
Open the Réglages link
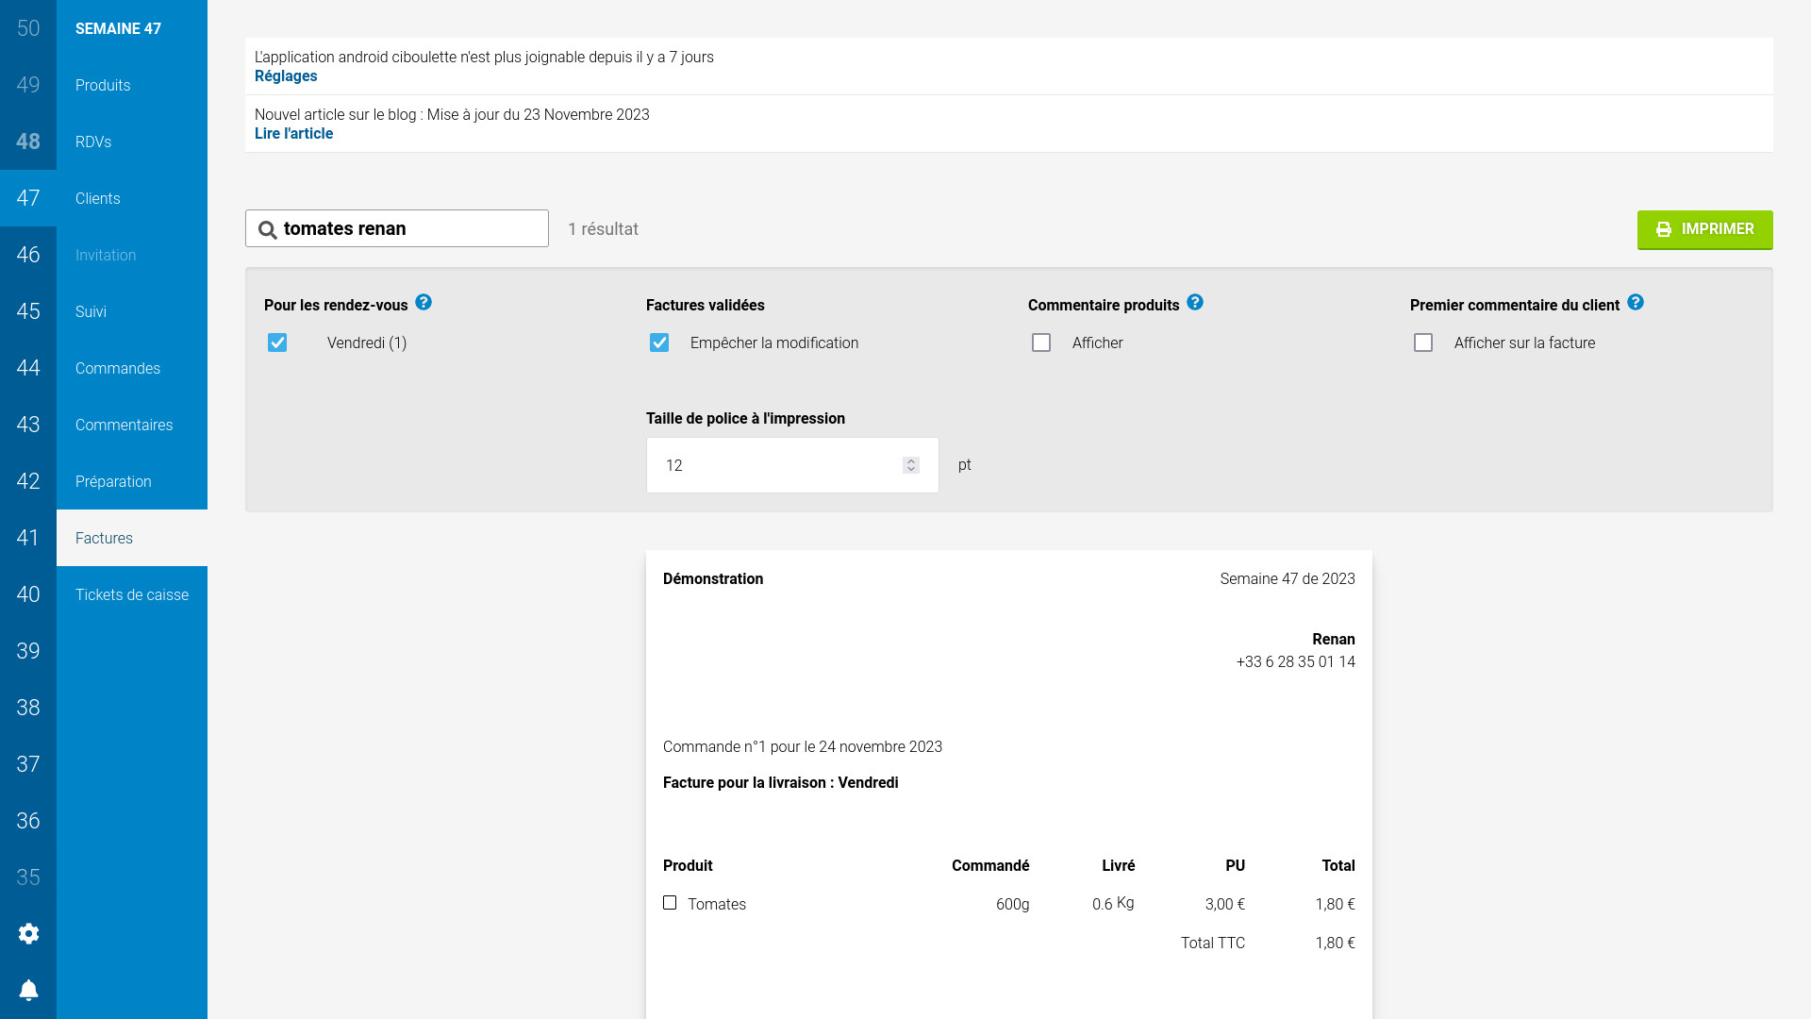click(x=286, y=76)
